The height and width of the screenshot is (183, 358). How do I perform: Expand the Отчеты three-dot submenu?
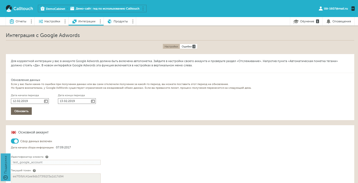click(x=31, y=21)
